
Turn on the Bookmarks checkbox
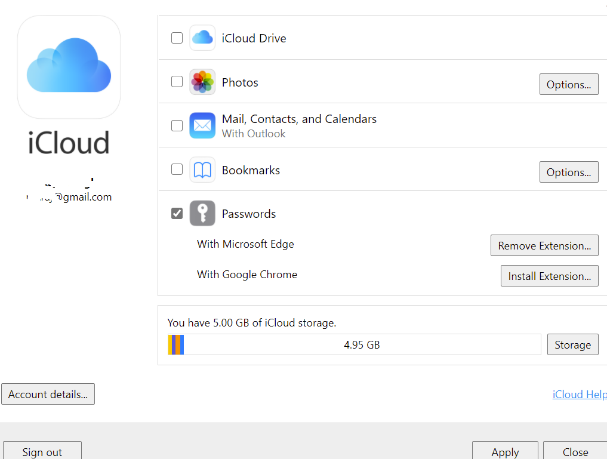coord(177,170)
